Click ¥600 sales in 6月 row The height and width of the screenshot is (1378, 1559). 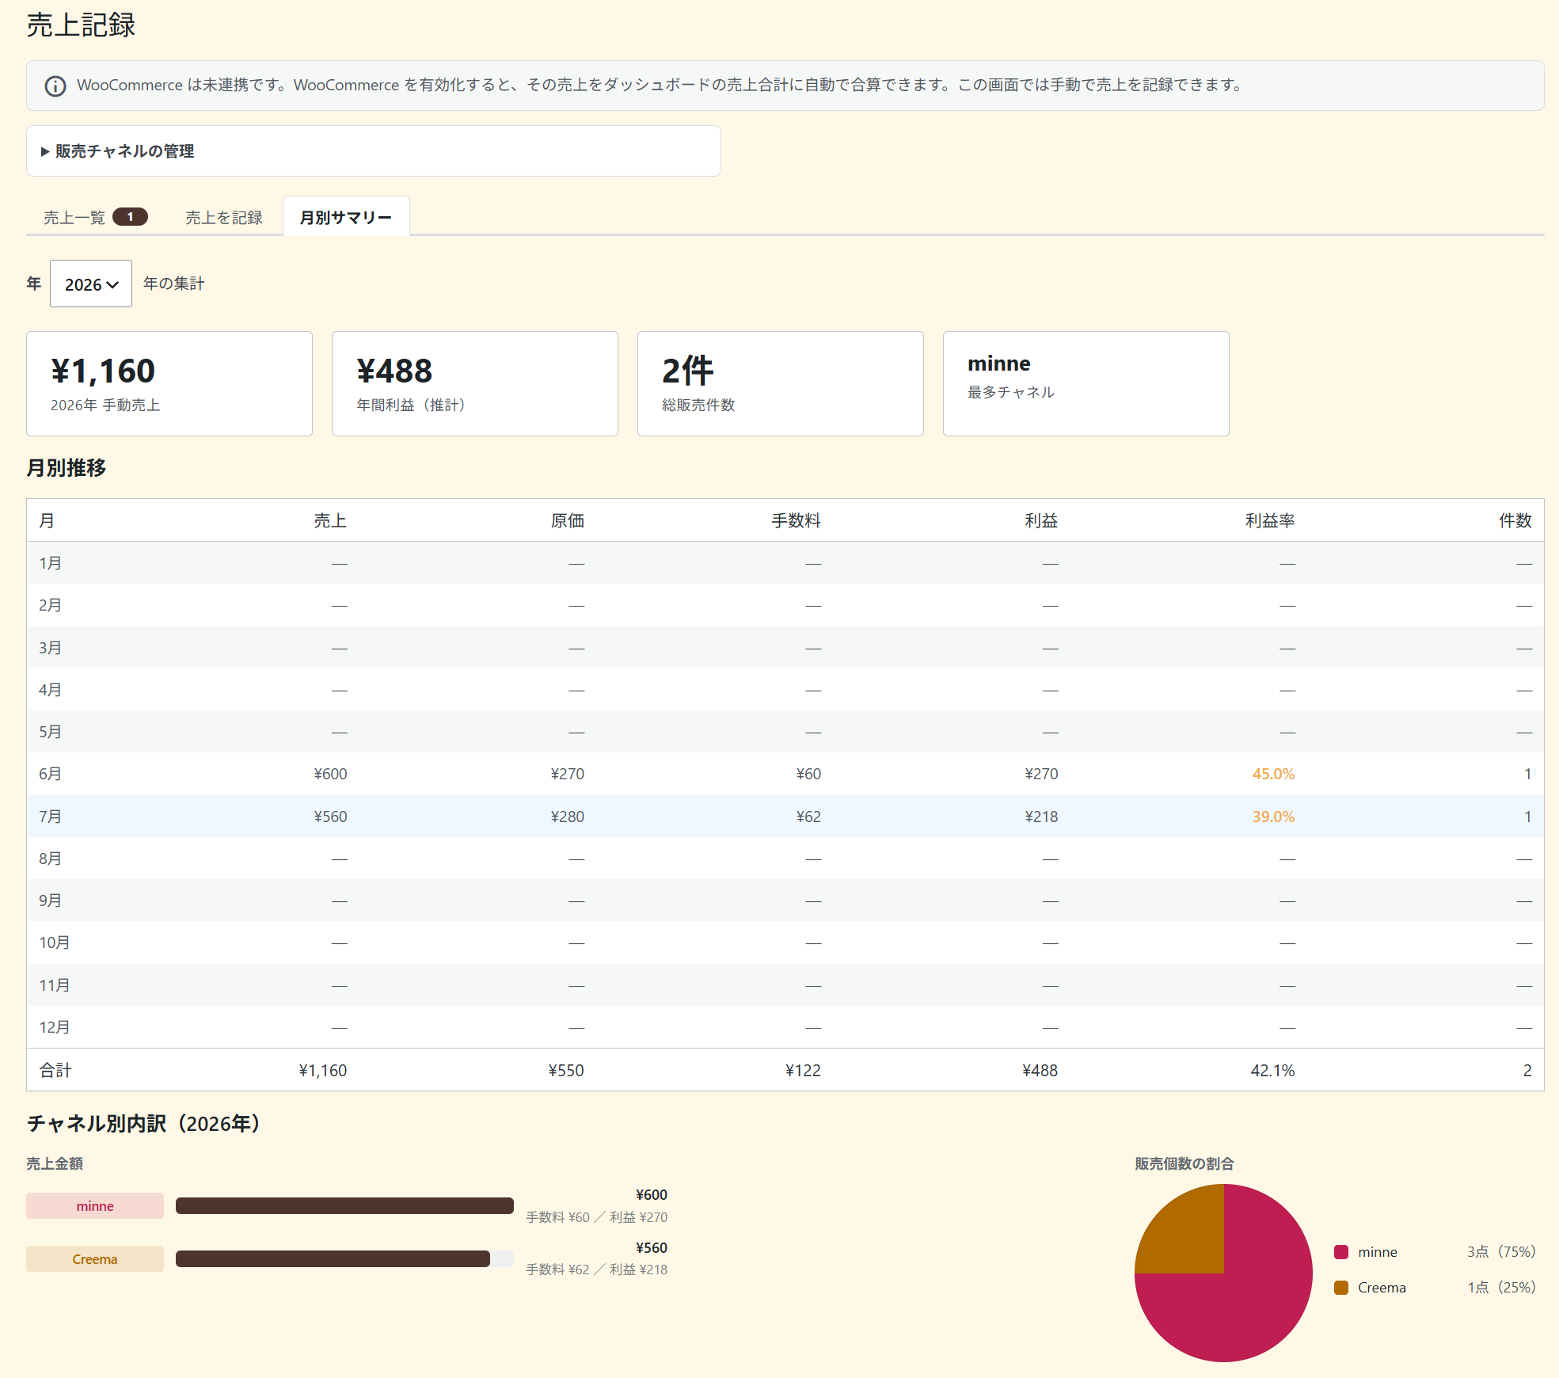[x=330, y=774]
